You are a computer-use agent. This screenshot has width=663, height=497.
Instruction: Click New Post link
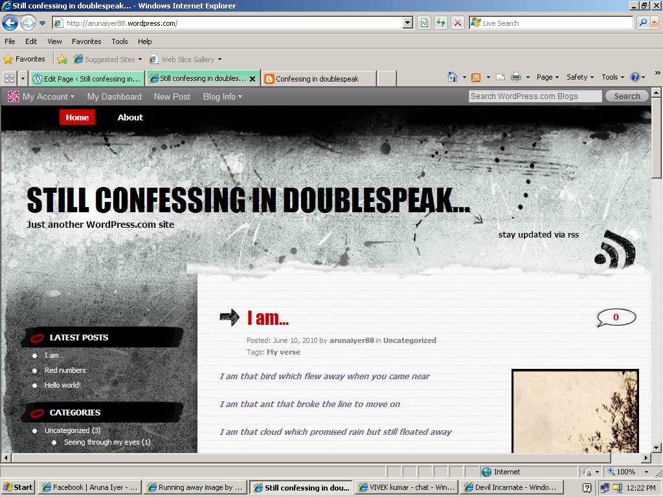tap(172, 97)
